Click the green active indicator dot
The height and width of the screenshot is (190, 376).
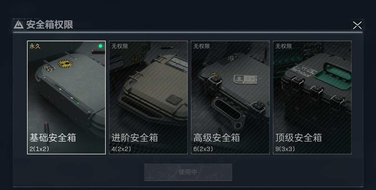[x=100, y=46]
